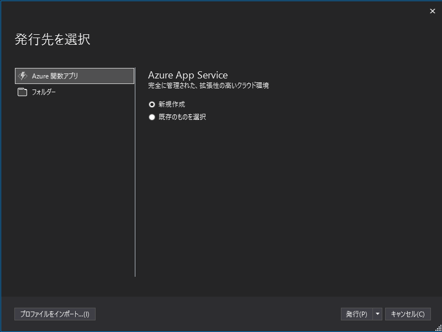Click the Azure Functions lightning bolt icon

point(23,76)
